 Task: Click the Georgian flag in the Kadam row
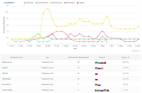tap(102, 68)
